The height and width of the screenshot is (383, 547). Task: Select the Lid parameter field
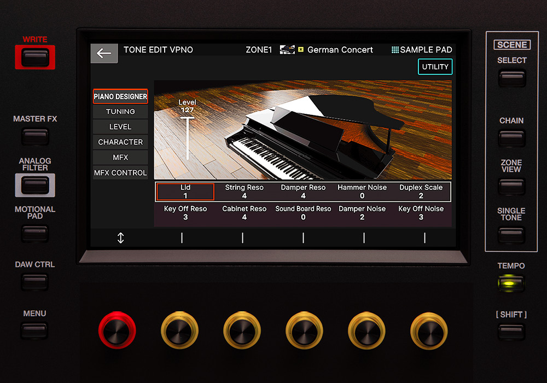185,191
